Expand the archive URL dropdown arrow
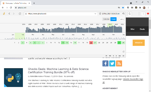151x92 pixels. point(95,14)
